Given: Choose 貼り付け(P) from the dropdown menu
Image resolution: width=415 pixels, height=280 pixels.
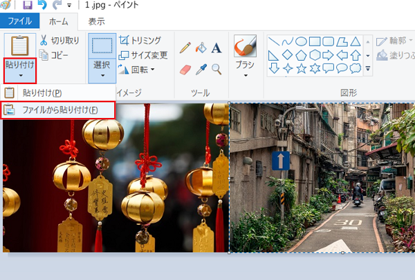Looking at the screenshot, I should 57,93.
